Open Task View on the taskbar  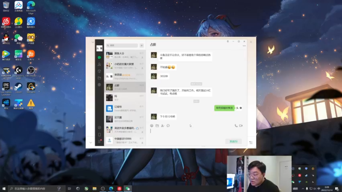point(69,189)
